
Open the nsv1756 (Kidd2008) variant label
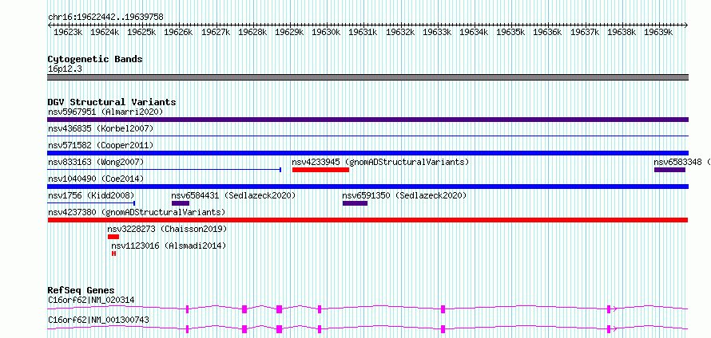pyautogui.click(x=91, y=195)
